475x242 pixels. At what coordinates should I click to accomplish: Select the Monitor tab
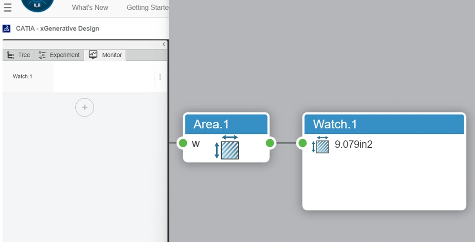pos(105,55)
